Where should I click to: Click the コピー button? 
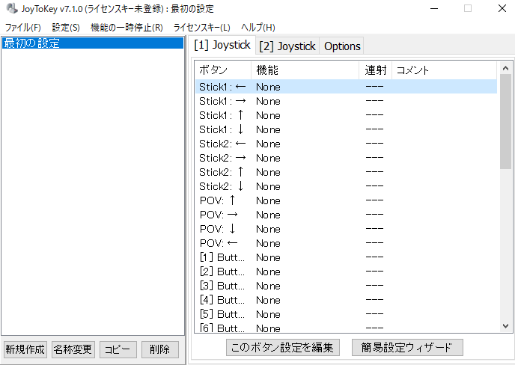[118, 349]
